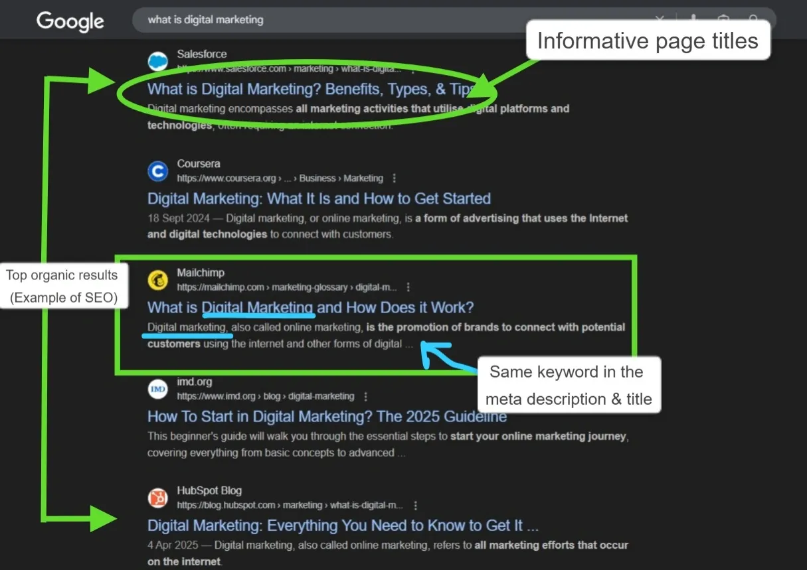
Task: Click the 'HubSpot Blog' site name
Action: click(209, 491)
